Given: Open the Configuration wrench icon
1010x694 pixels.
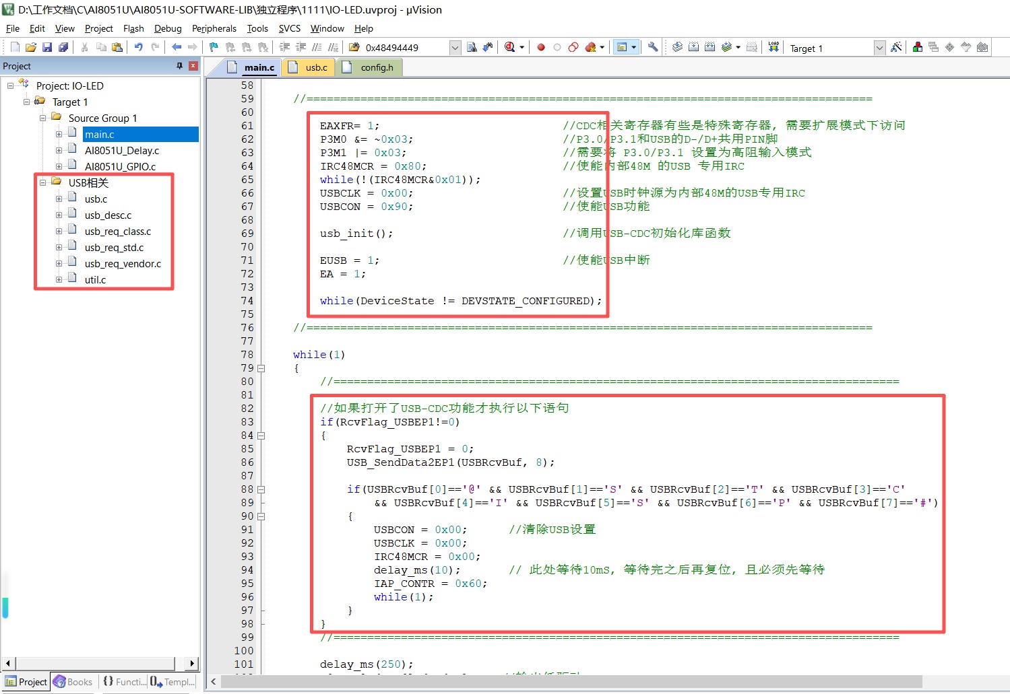Looking at the screenshot, I should pyautogui.click(x=652, y=47).
